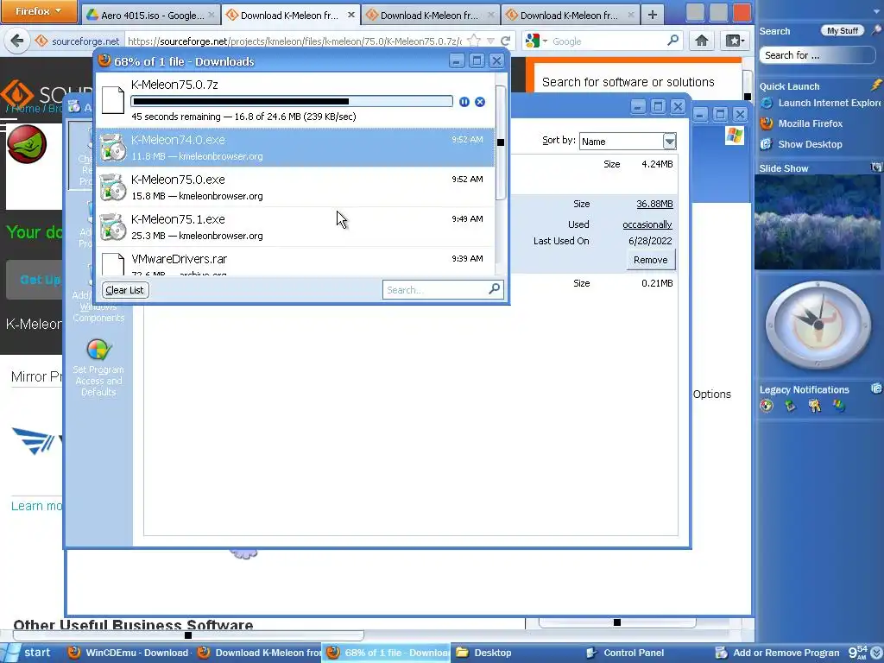Open Set Program Access and Defaults
Screen dimensions: 884x663
(98, 368)
